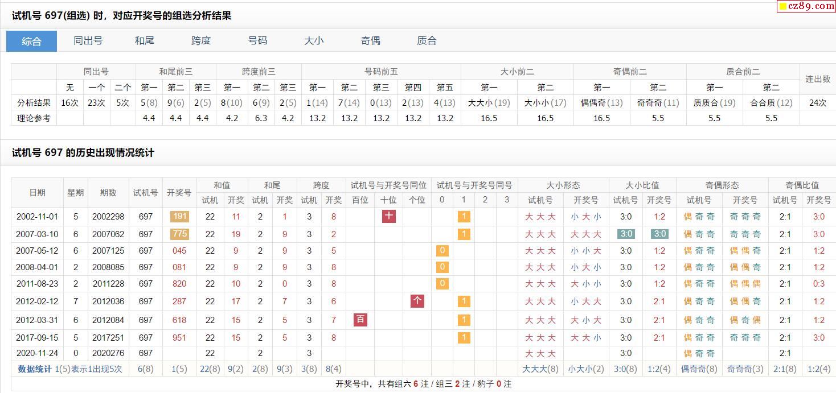836x393 pixels.
Task: Click the 小大小(2) statistic
Action: tap(586, 369)
